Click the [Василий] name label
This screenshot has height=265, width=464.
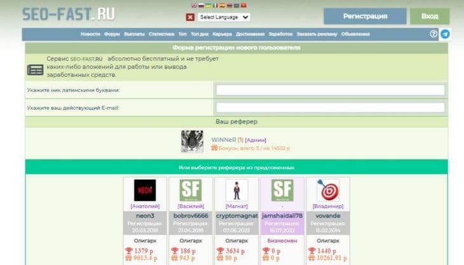click(x=191, y=206)
